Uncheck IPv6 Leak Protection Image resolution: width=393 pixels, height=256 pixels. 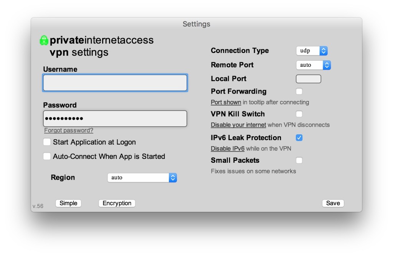click(299, 138)
